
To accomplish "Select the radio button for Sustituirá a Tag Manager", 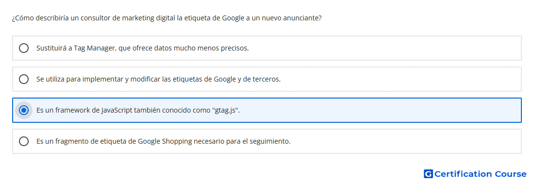I will click(24, 48).
